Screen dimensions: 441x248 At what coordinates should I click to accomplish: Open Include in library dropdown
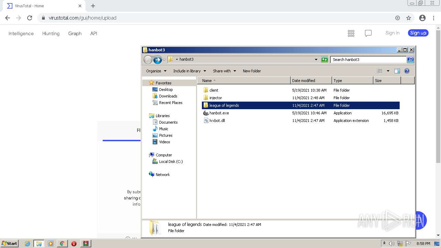pos(189,71)
